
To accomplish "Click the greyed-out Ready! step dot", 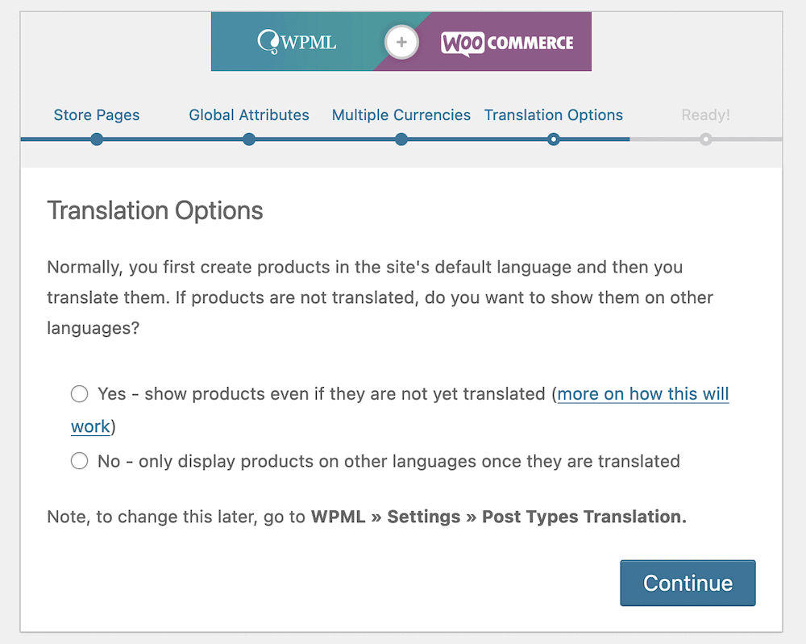I will (x=705, y=139).
